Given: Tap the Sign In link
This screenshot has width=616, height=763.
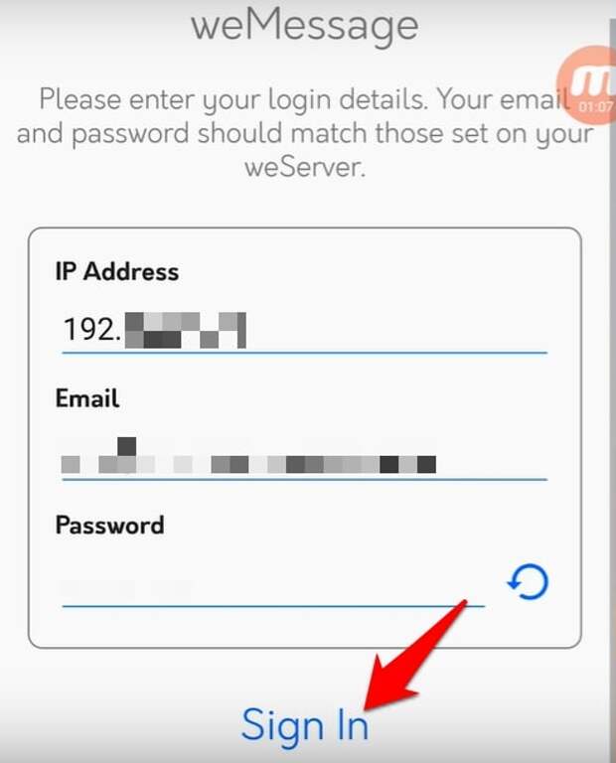Looking at the screenshot, I should tap(305, 727).
